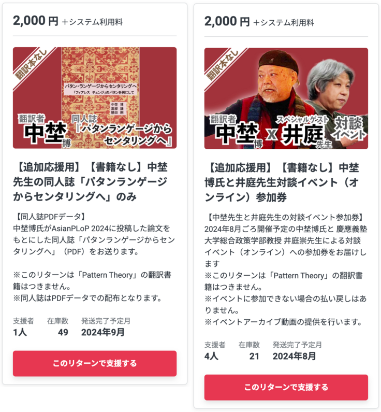Screen dimensions: 381x412
Task: Click the イベントアーカイブ動画の提供 note
Action: point(284,322)
